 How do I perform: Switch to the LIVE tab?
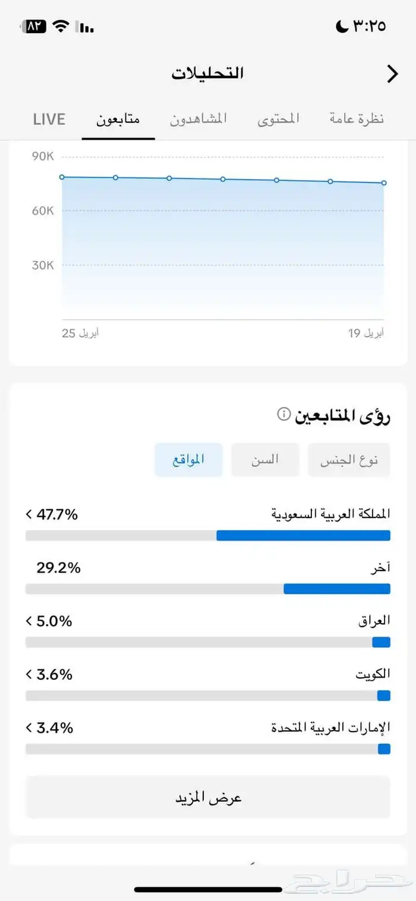(49, 119)
